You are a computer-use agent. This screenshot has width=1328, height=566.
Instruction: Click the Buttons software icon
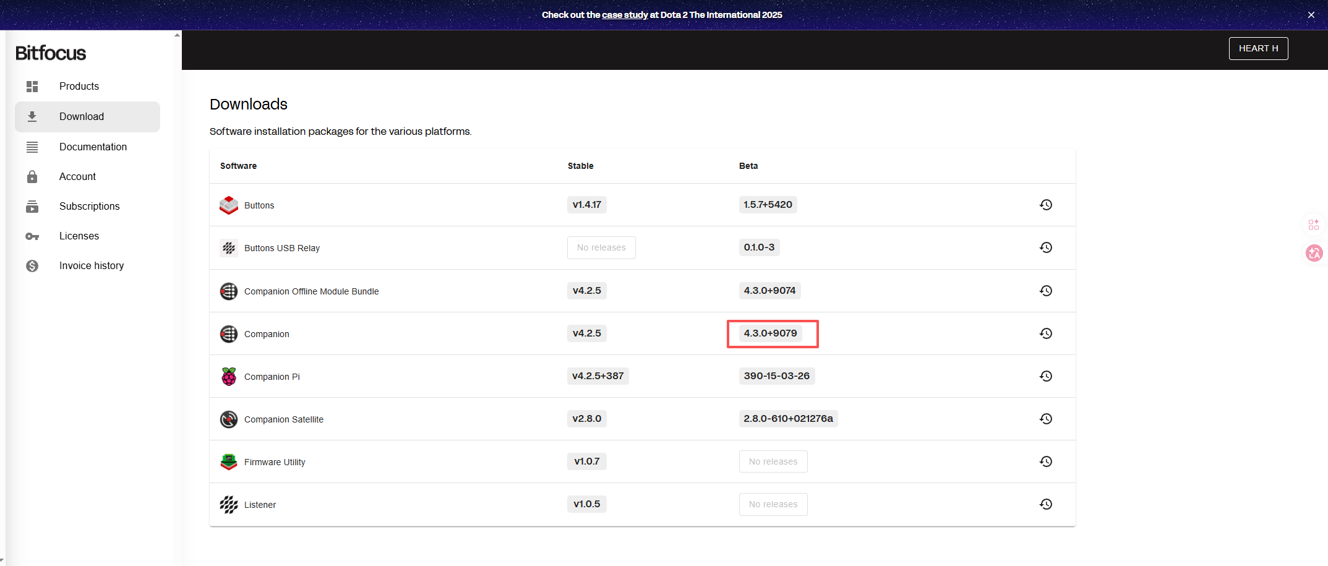point(229,205)
